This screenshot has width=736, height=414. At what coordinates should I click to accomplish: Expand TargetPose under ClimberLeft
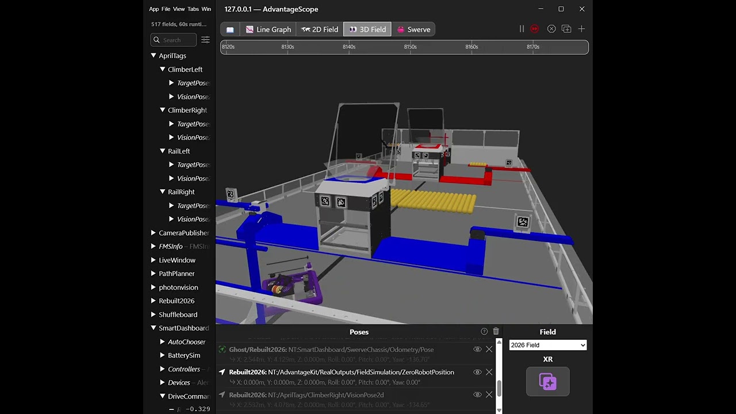pyautogui.click(x=171, y=83)
